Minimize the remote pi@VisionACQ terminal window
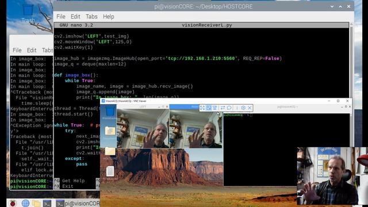Viewport: 368px width, 207px height. (x=342, y=107)
